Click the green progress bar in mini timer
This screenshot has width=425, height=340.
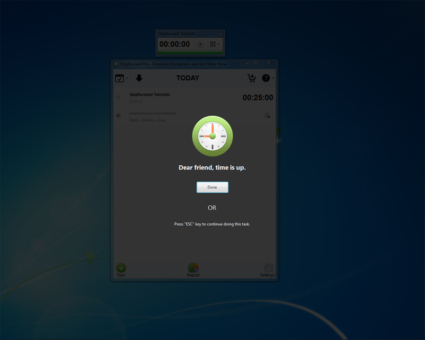point(190,53)
